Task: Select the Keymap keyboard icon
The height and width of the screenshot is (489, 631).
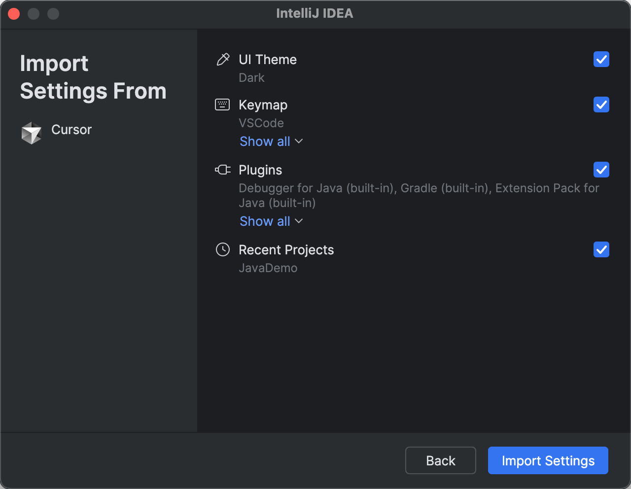Action: pos(223,105)
